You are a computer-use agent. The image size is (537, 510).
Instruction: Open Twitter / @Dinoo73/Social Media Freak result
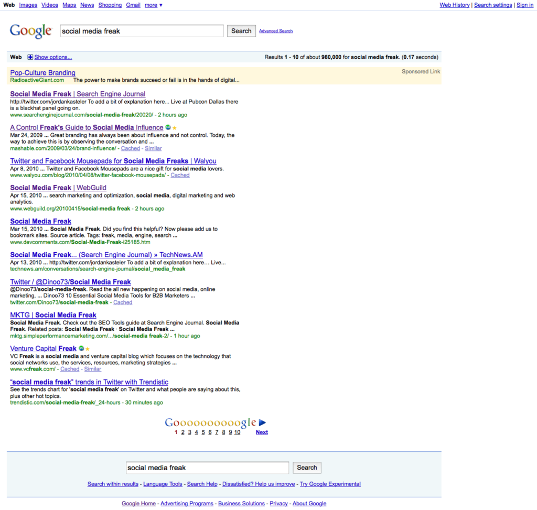click(x=71, y=281)
